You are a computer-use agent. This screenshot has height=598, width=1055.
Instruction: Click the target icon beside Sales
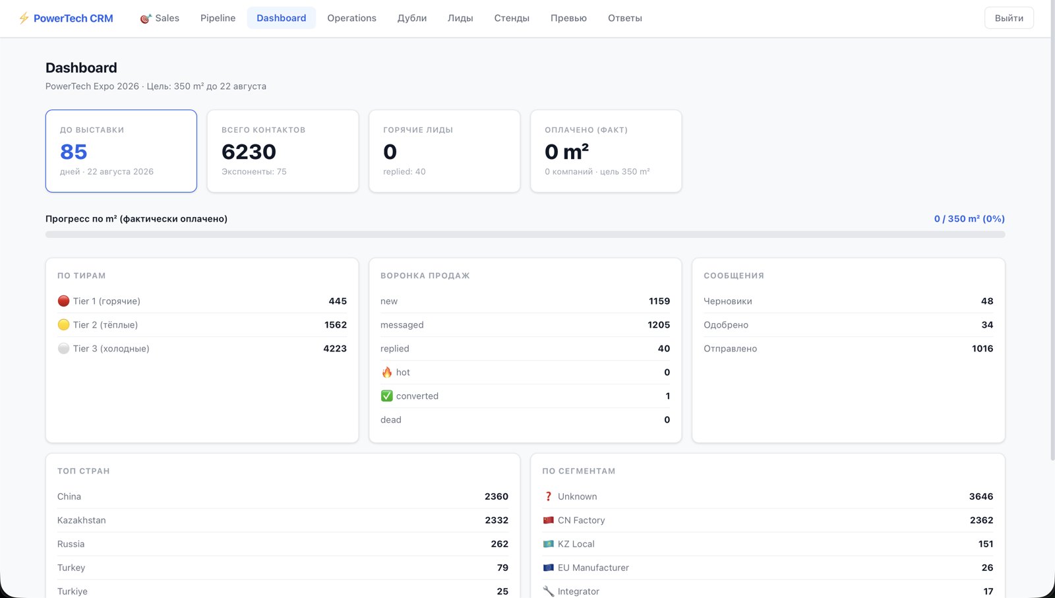click(146, 18)
